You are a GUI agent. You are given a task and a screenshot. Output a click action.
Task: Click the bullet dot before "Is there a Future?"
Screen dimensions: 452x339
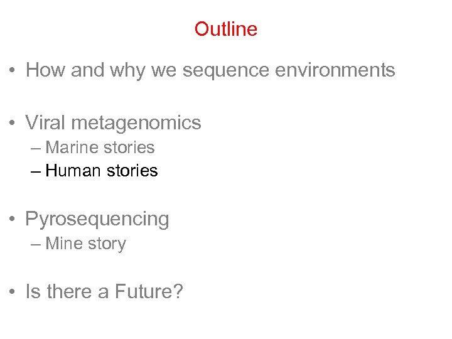click(x=13, y=293)
